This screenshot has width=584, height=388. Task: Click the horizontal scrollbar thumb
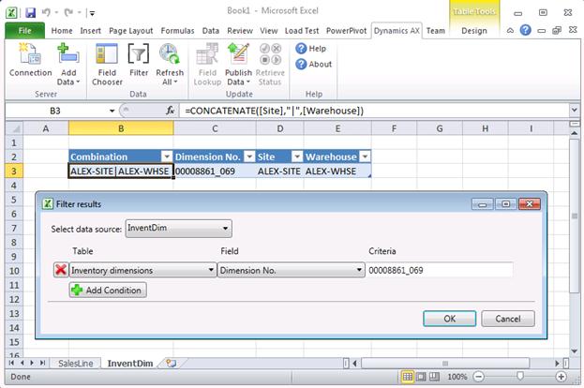coord(445,363)
